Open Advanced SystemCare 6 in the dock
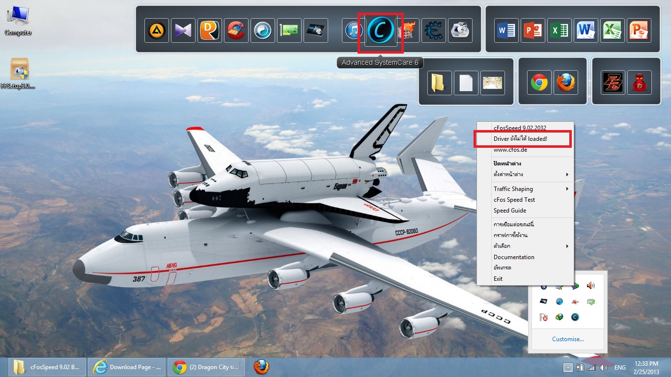Viewport: 671px width, 377px height. [x=381, y=30]
